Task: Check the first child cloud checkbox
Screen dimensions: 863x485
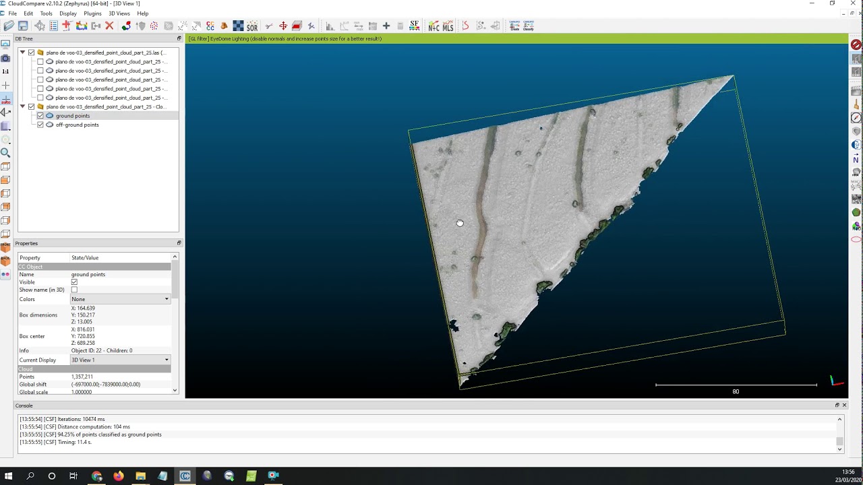Action: click(x=40, y=61)
